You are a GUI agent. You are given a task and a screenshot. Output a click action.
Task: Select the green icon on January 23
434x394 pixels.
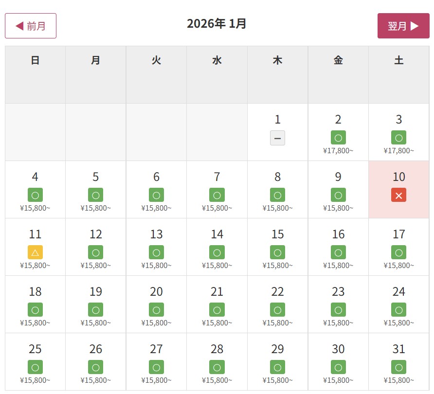(x=338, y=310)
